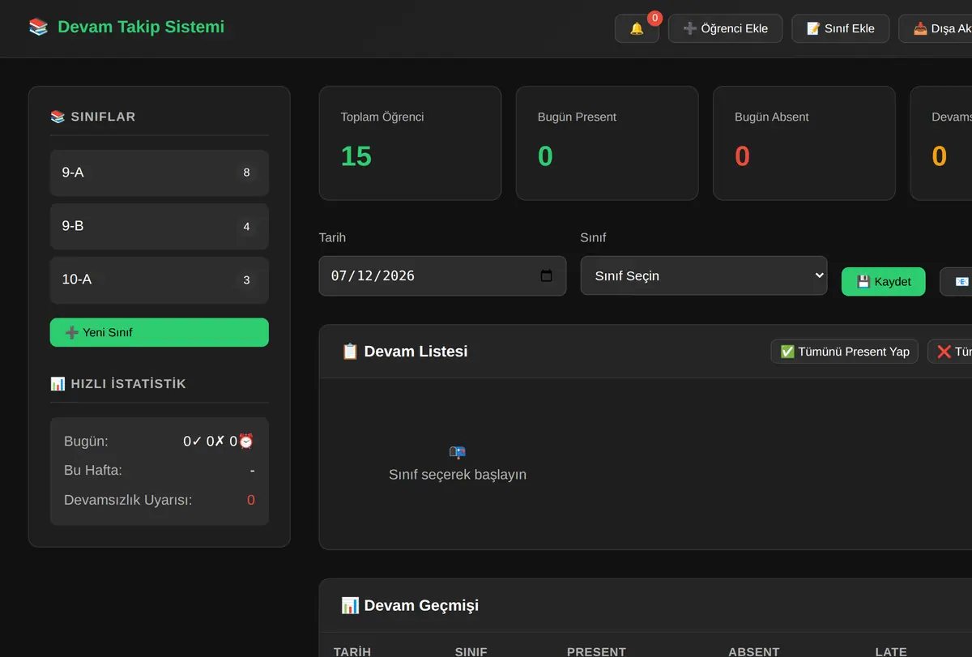Viewport: 972px width, 657px height.
Task: Open the notifications bell
Action: pyautogui.click(x=637, y=28)
